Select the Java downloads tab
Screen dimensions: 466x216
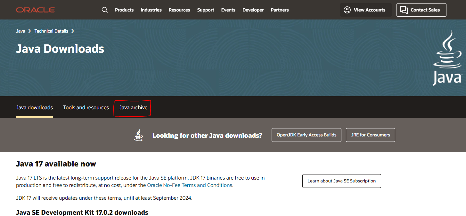[34, 108]
